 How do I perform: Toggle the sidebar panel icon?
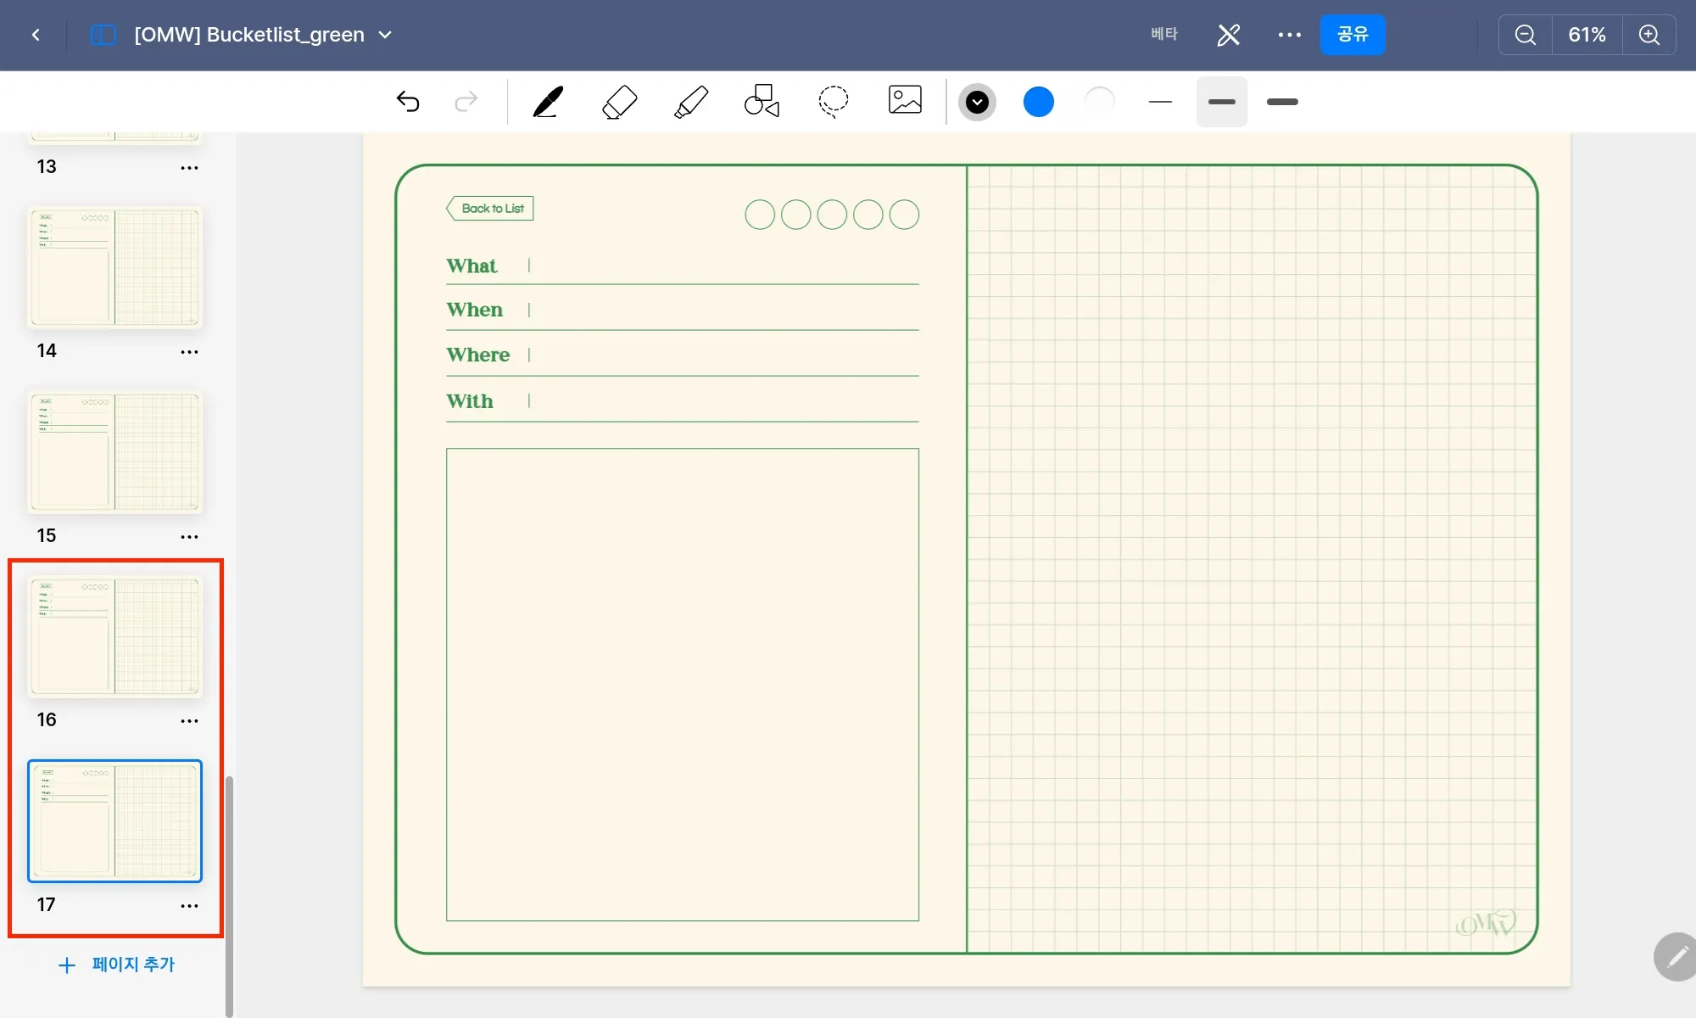point(103,35)
